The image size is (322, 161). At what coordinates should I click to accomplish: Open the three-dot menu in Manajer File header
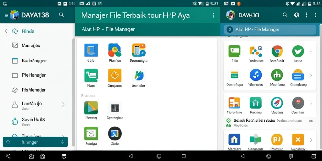pyautogui.click(x=213, y=15)
